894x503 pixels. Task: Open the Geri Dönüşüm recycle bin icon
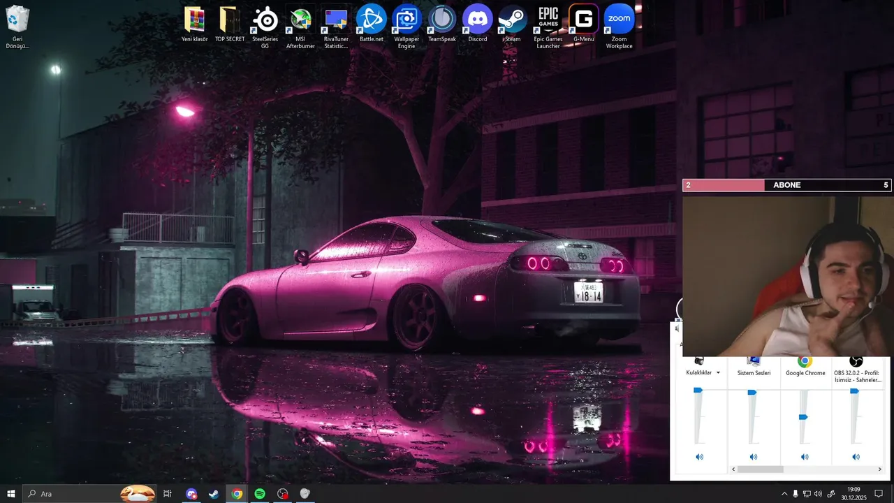17,27
